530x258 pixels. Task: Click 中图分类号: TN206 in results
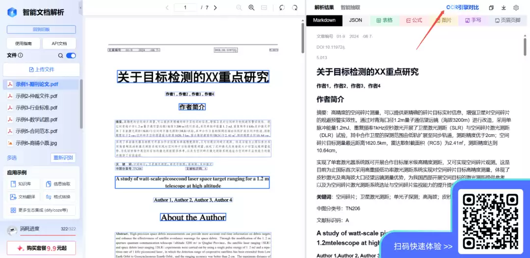[x=338, y=208]
